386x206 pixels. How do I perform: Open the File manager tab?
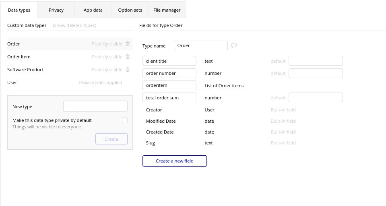(x=167, y=10)
